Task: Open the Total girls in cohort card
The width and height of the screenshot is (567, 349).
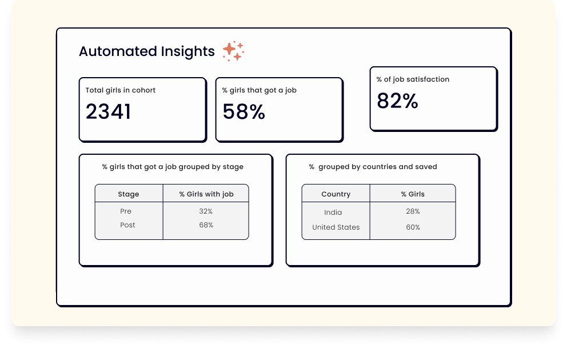Action: 143,110
